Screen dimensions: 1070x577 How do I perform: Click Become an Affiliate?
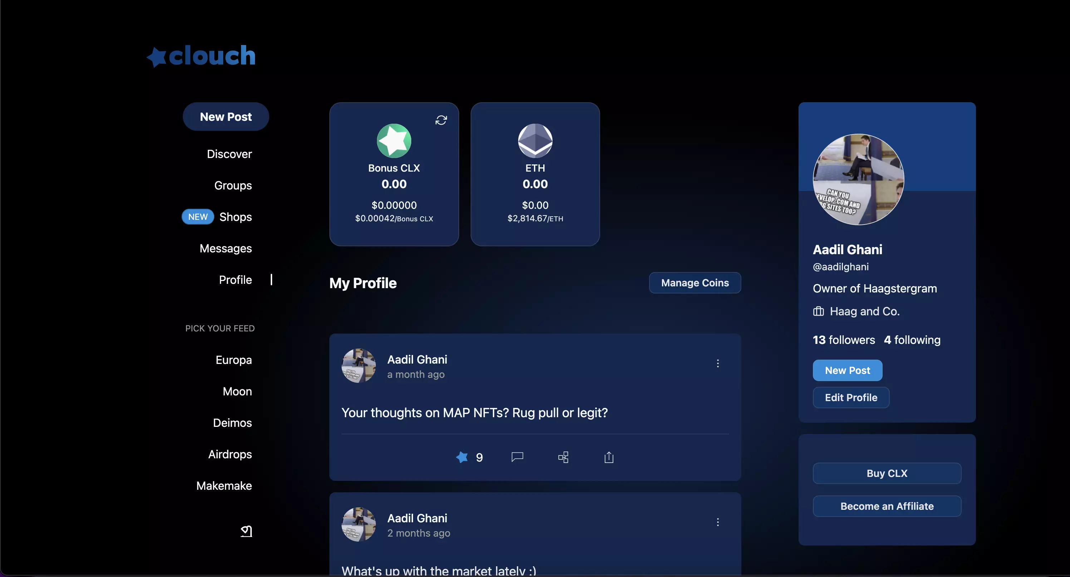887,506
